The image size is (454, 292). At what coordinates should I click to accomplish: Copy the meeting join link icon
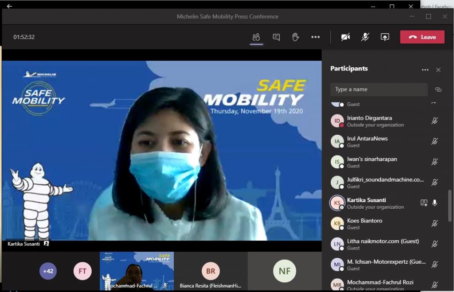[x=438, y=90]
